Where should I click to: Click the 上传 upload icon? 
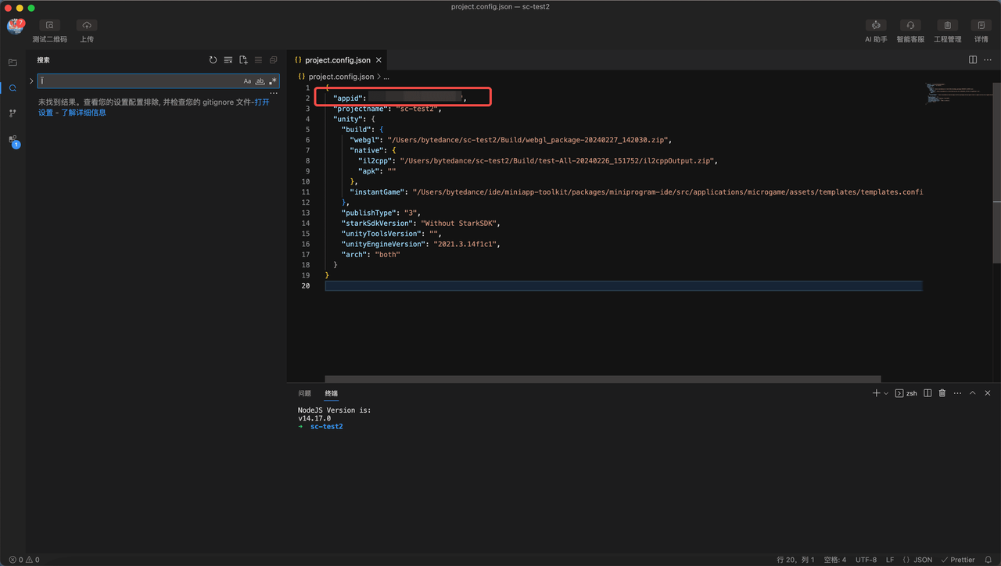[x=86, y=26]
